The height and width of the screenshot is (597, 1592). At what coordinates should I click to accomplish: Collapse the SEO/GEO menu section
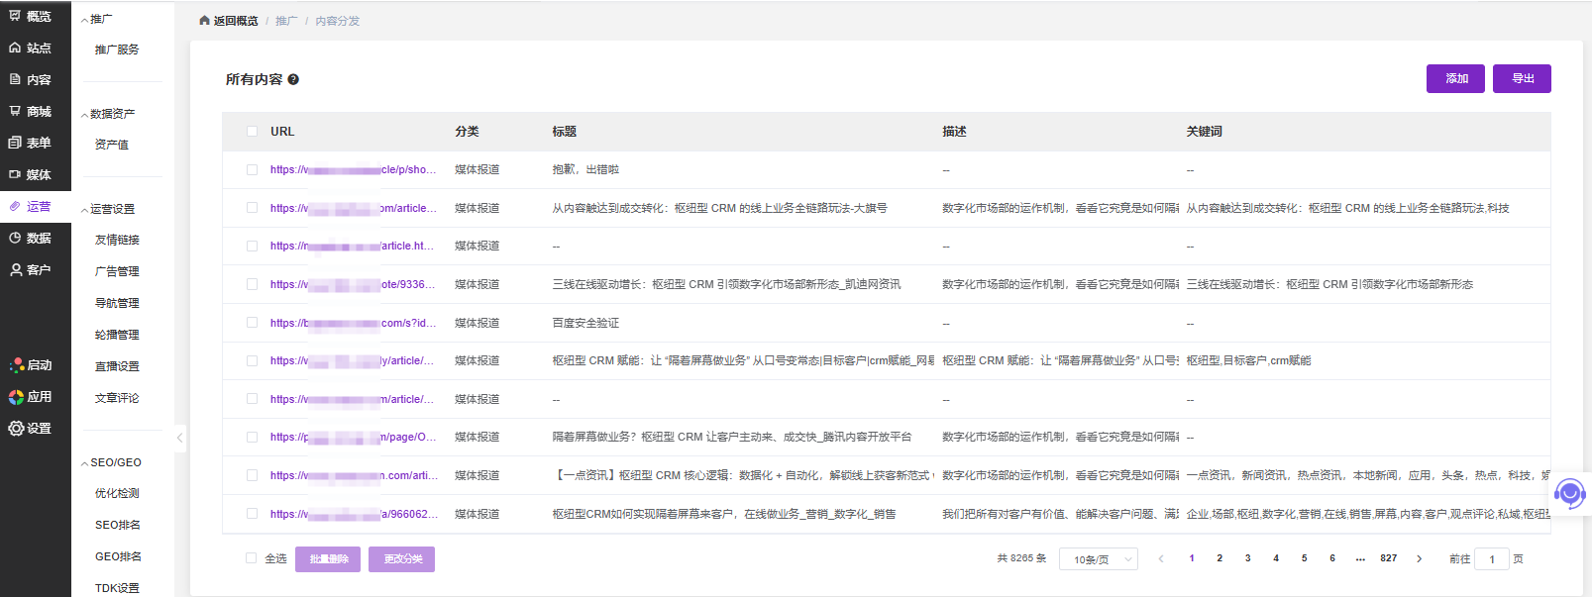[85, 463]
